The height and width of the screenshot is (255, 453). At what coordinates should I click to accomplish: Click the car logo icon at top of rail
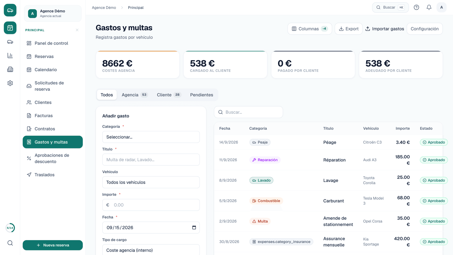coord(10,10)
